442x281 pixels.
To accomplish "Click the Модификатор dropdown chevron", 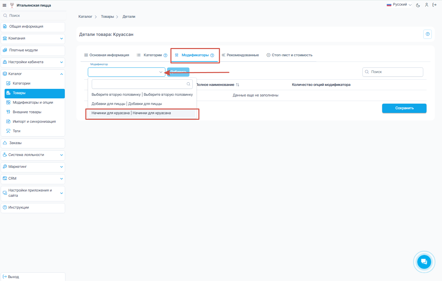I will [161, 72].
